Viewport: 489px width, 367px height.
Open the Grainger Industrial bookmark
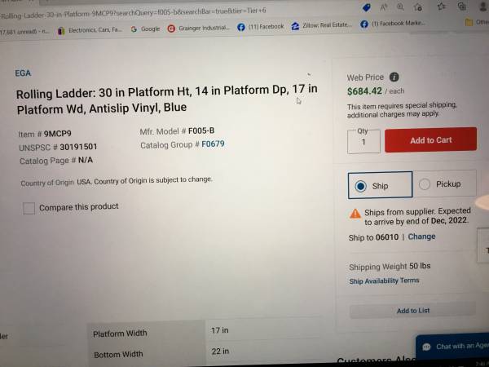198,28
